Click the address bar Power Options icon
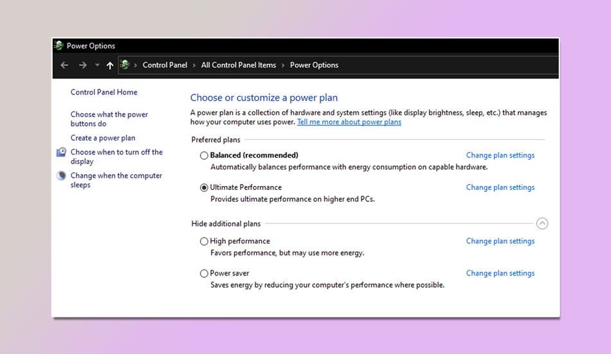The height and width of the screenshot is (354, 611). pos(125,65)
